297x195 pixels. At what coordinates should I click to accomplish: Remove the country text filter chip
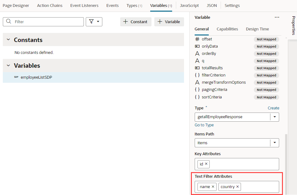[x=238, y=187]
